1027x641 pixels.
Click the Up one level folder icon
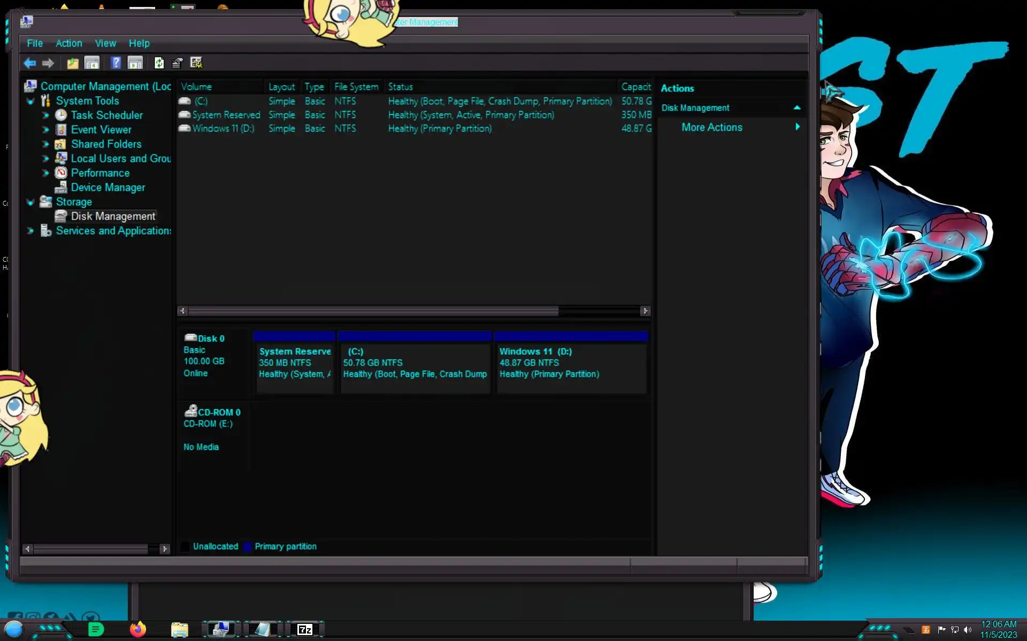point(72,63)
